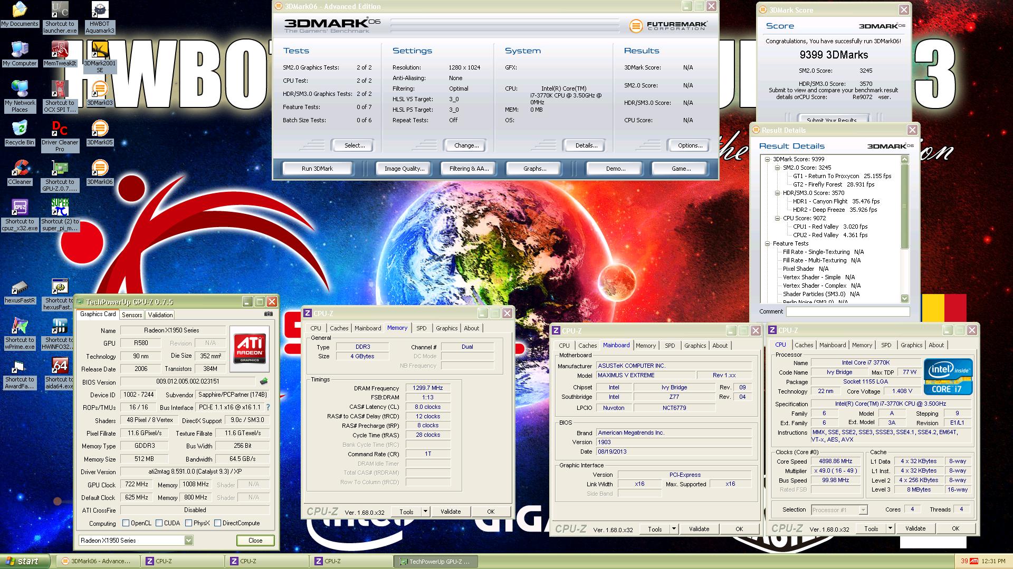Open Caches tab in CPU-Z Mainboard window
Image resolution: width=1013 pixels, height=569 pixels.
(x=587, y=346)
